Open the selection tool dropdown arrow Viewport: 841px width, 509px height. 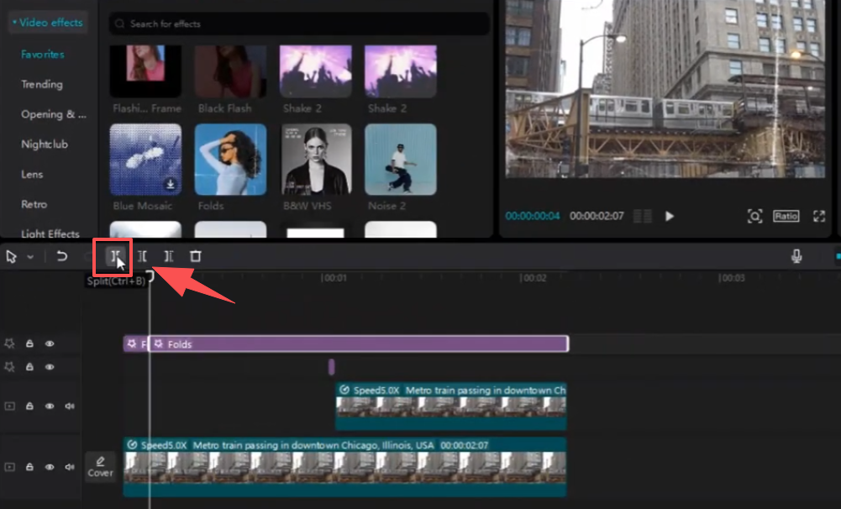point(30,257)
